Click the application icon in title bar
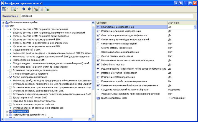 2,3
